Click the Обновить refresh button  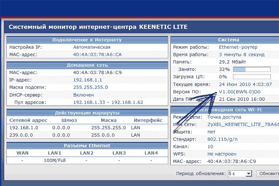click(x=268, y=173)
